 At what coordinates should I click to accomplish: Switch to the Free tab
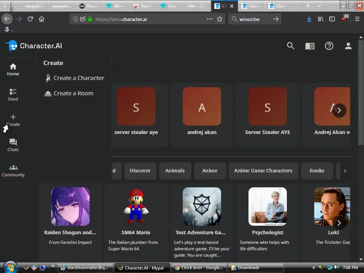click(x=170, y=6)
